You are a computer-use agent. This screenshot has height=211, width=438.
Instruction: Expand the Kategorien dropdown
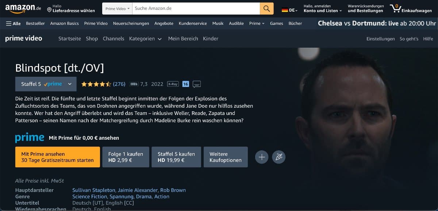pyautogui.click(x=145, y=39)
